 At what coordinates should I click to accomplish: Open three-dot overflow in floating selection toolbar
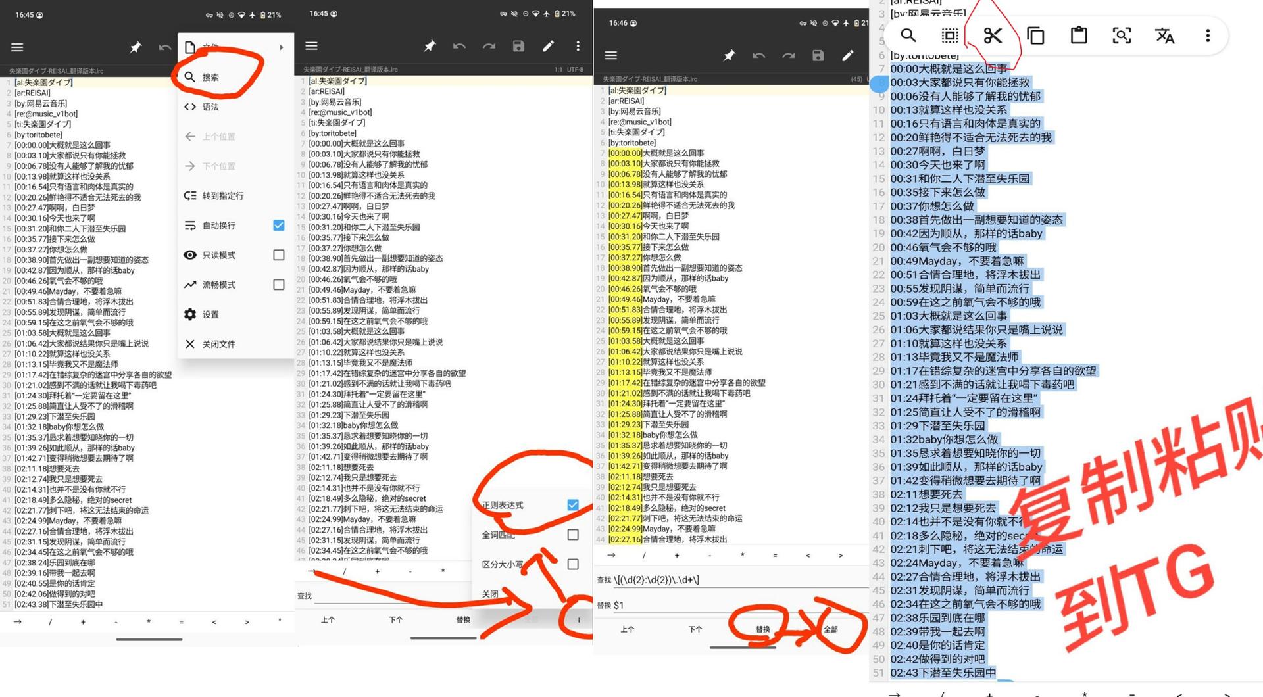coord(1207,36)
